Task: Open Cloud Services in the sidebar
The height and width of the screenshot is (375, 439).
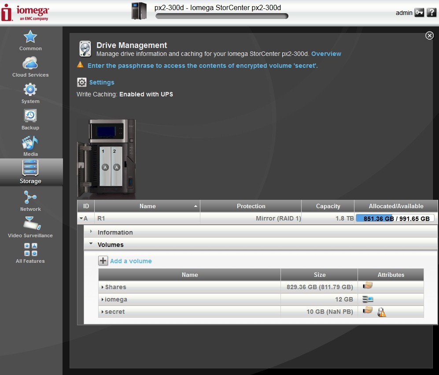Action: (x=30, y=66)
